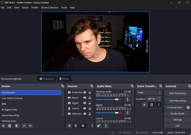
Task: Toggle visibility of the Webcam source
Action: (x=85, y=114)
